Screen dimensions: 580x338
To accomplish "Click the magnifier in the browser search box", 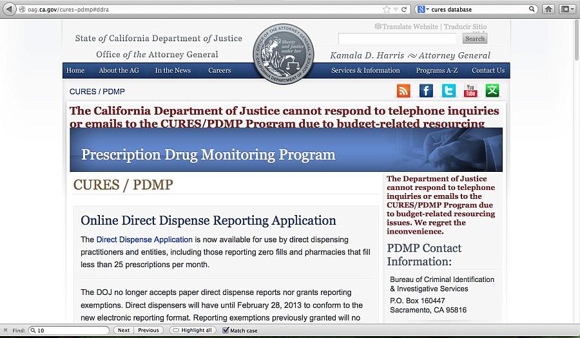I will pos(532,9).
